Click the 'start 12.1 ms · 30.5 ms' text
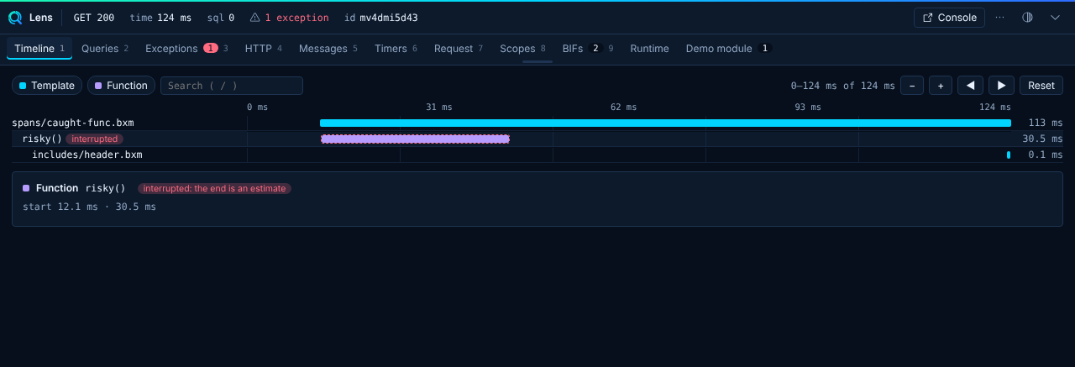1075x367 pixels. pos(90,207)
